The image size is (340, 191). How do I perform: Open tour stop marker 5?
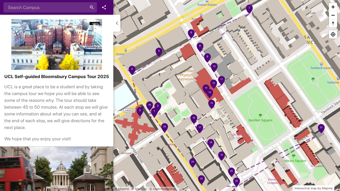pos(159,51)
